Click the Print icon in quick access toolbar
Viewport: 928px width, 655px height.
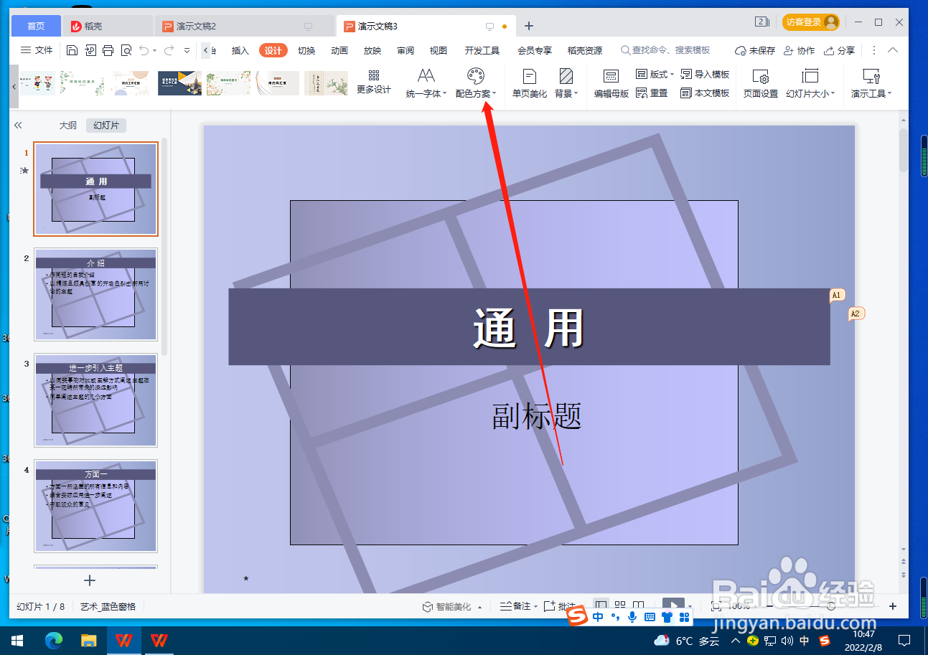108,50
